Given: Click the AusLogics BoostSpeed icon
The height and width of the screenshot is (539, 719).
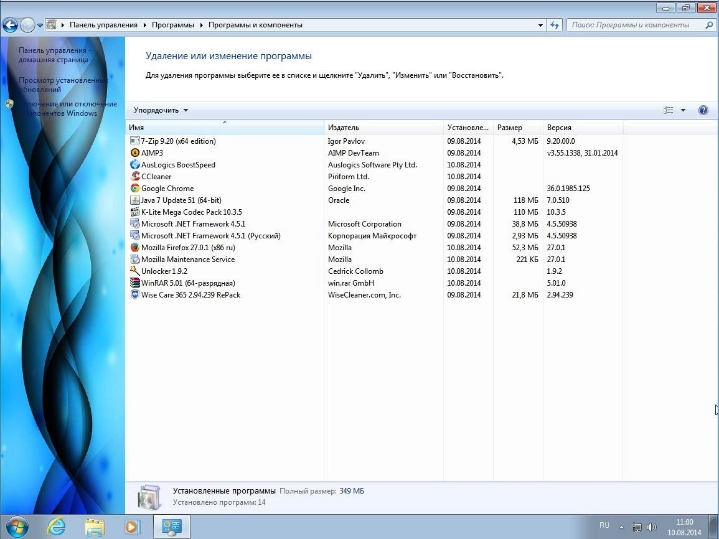Looking at the screenshot, I should click(x=135, y=164).
